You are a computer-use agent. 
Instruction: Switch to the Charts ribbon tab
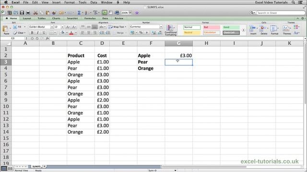(x=56, y=18)
